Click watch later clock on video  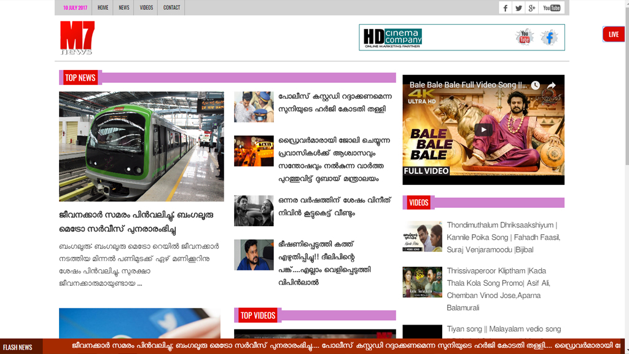pyautogui.click(x=536, y=85)
